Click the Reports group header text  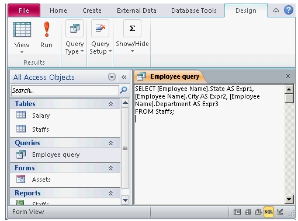27,193
